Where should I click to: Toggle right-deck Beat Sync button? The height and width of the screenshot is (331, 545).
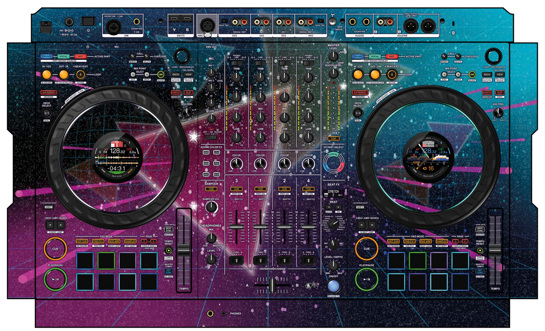pyautogui.click(x=480, y=229)
